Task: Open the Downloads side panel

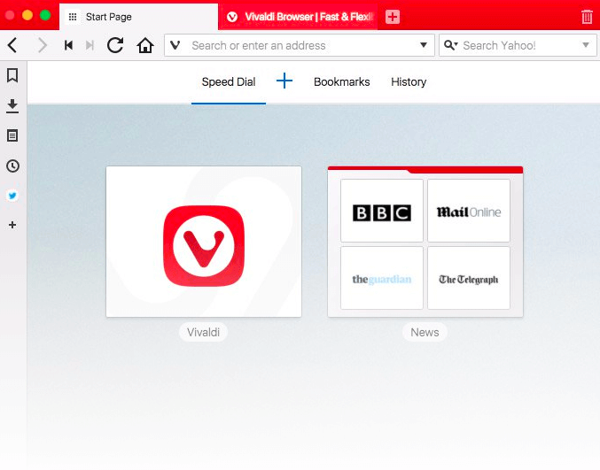Action: coord(12,106)
